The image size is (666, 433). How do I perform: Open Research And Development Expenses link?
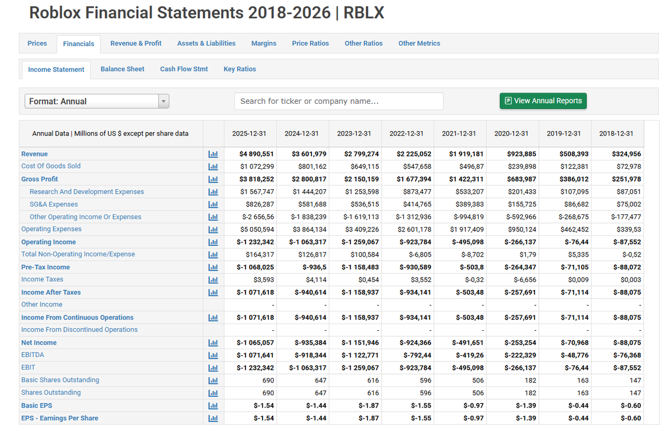(x=87, y=192)
